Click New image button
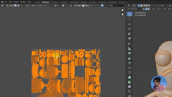This screenshot has height=97, width=172. point(78,5)
